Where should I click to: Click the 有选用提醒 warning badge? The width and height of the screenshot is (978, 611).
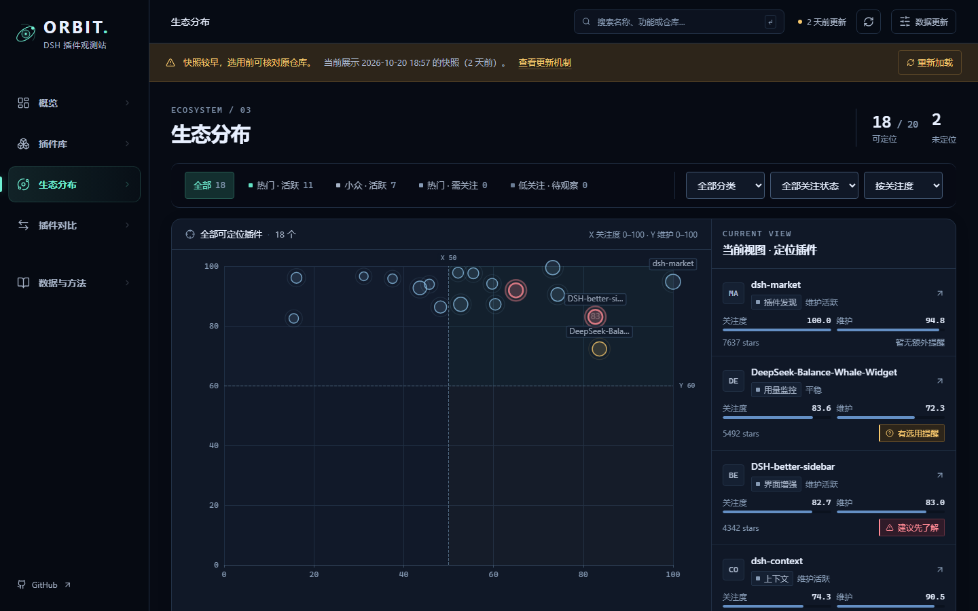911,433
